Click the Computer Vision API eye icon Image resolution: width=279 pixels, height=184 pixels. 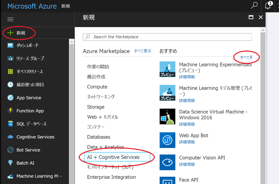tap(167, 162)
